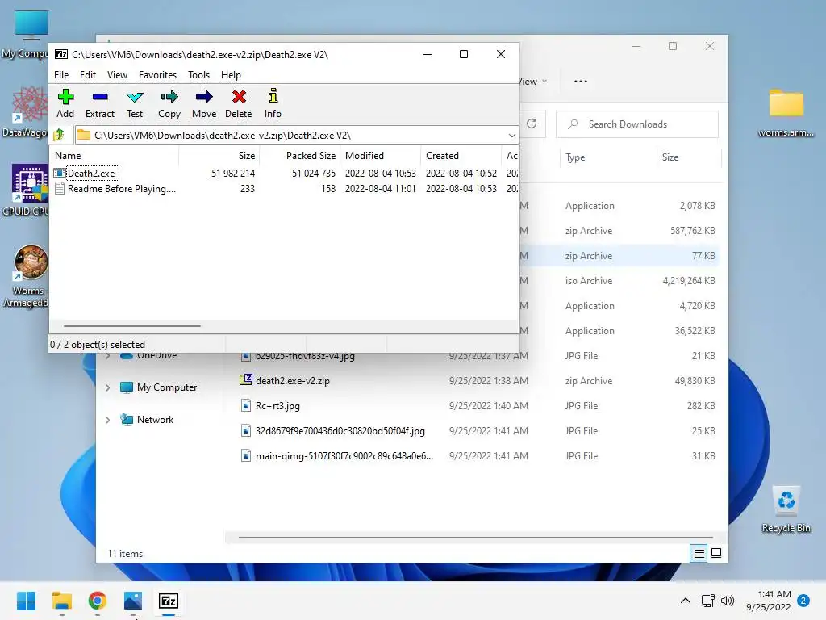Refresh the Explorer Downloads folder
The width and height of the screenshot is (826, 620).
(x=532, y=124)
